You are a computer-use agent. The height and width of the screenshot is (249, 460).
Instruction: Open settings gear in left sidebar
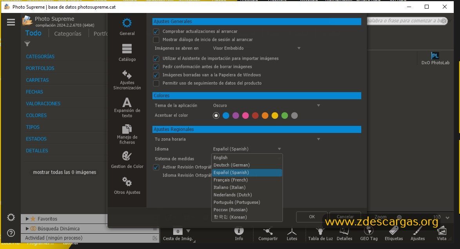[11, 217]
